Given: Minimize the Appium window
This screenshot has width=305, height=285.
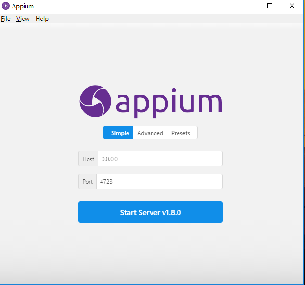Looking at the screenshot, I should pyautogui.click(x=248, y=6).
